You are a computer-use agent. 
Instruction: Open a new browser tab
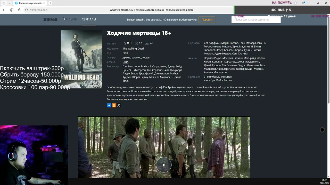tap(50, 3)
